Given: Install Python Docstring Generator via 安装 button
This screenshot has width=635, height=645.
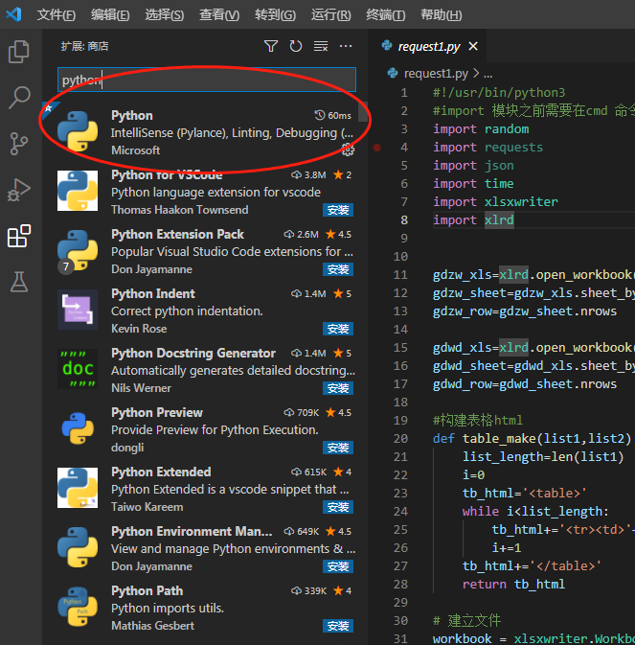Looking at the screenshot, I should pos(338,388).
